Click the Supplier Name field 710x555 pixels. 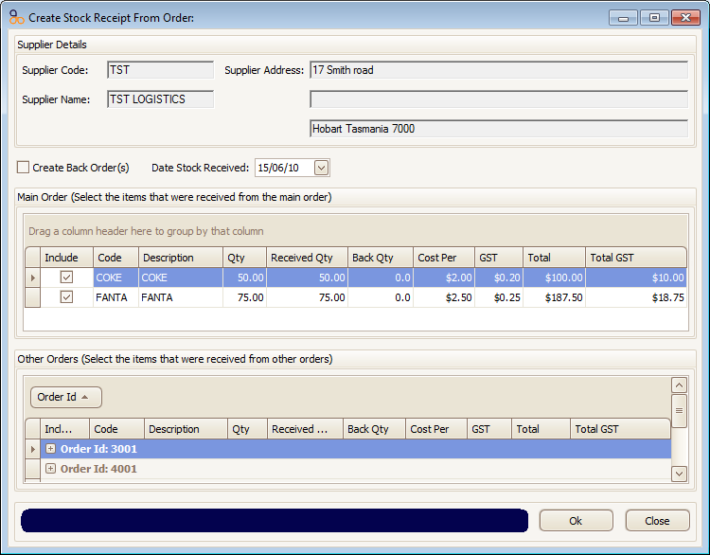[160, 99]
